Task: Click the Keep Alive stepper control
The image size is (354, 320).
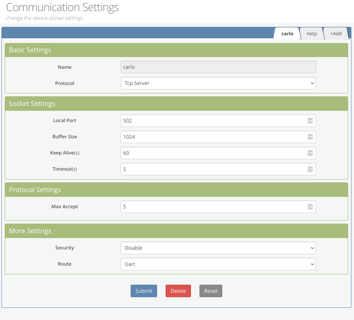Action: pyautogui.click(x=310, y=153)
